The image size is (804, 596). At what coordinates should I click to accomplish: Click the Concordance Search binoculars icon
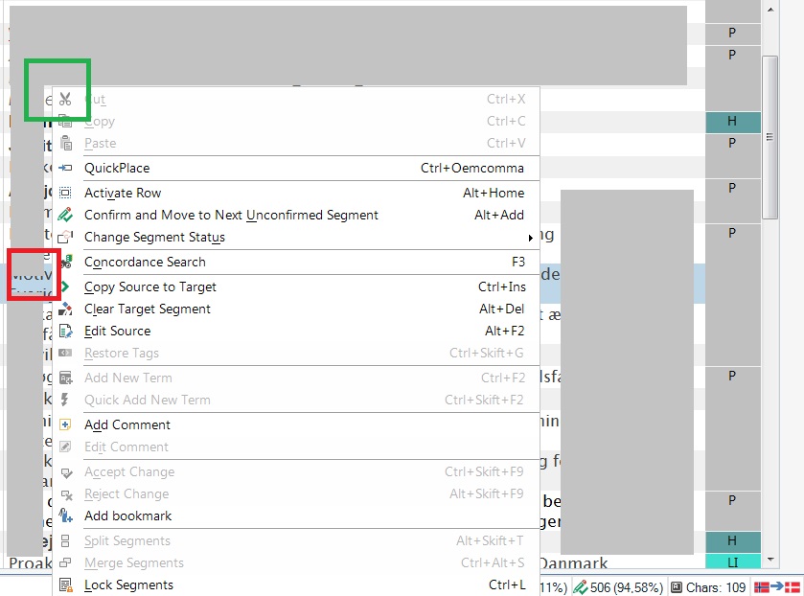pos(65,262)
